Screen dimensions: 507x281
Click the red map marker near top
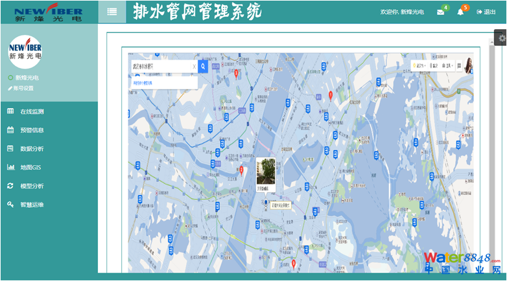click(x=237, y=73)
